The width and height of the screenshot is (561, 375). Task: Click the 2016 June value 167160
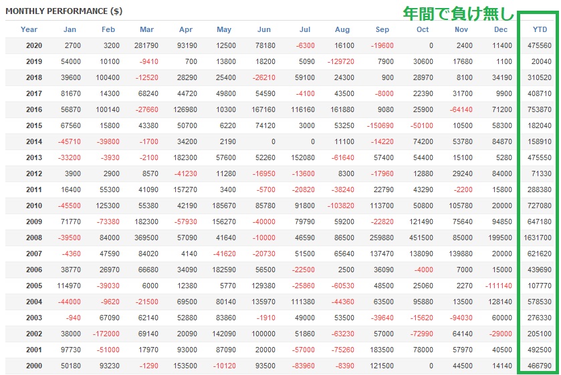pos(263,109)
